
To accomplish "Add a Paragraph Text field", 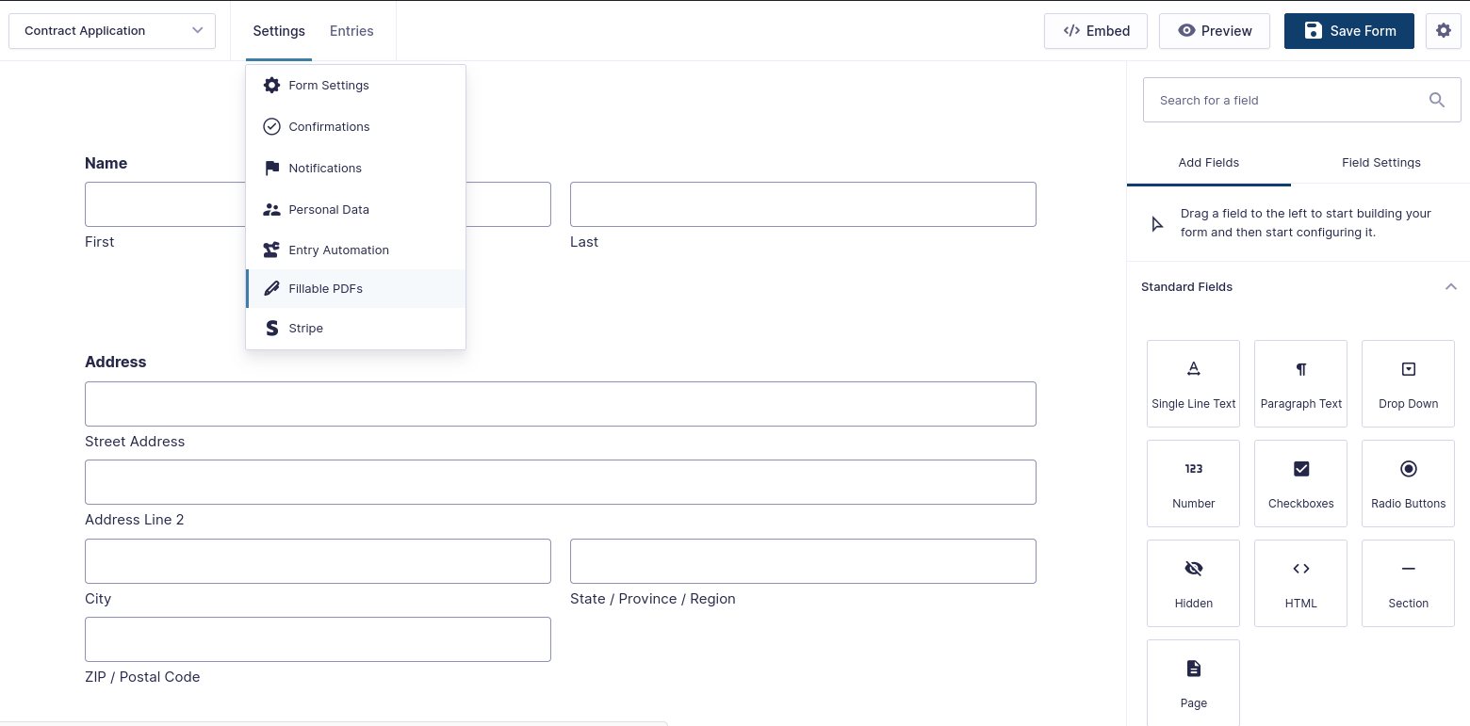I will click(x=1300, y=383).
